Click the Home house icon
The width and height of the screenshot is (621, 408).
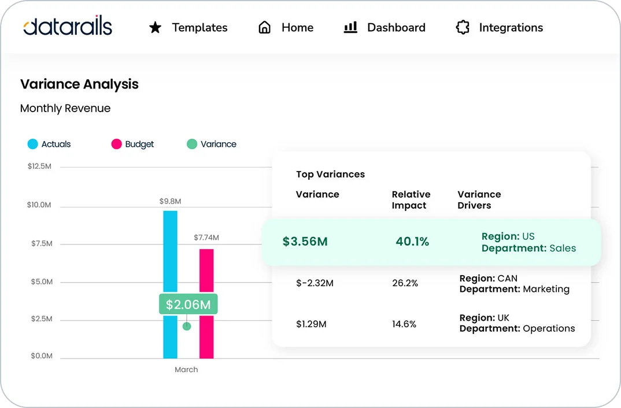point(264,27)
